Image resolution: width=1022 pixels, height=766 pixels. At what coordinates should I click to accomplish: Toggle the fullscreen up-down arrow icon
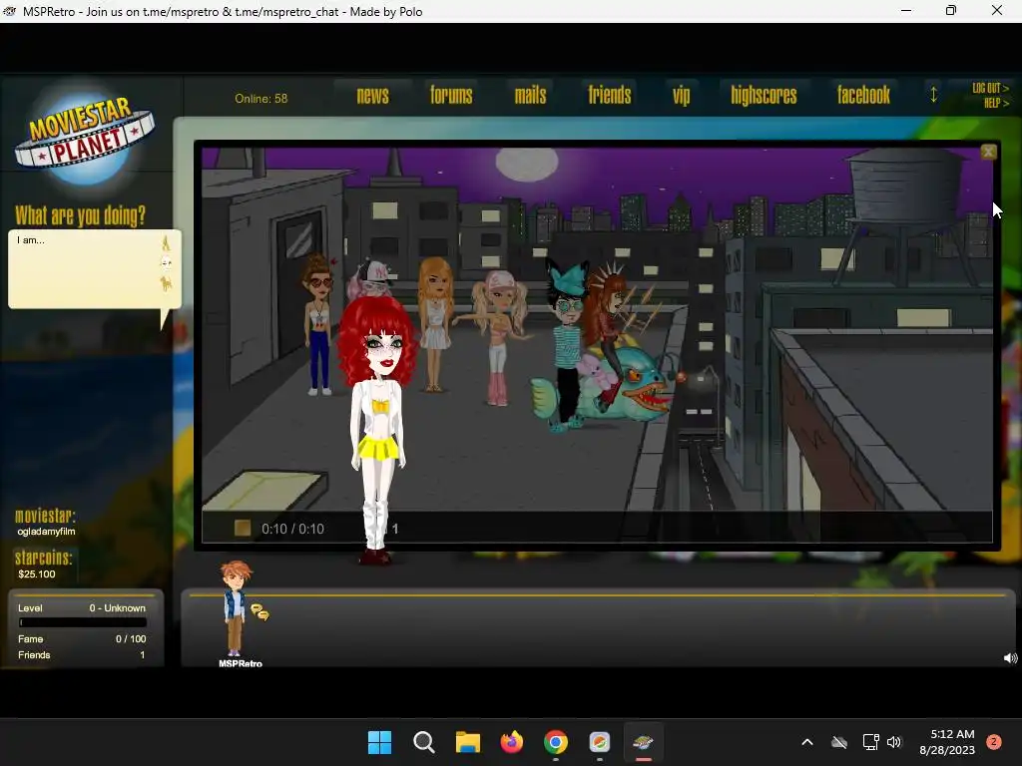(933, 95)
